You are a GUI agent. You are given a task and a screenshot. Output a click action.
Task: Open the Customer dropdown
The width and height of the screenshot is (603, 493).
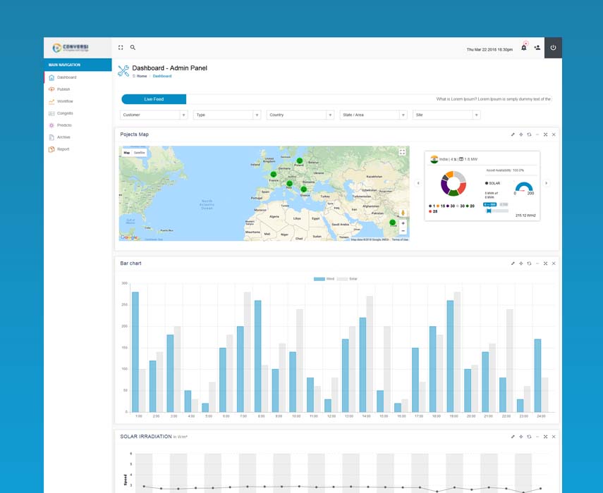coord(154,115)
